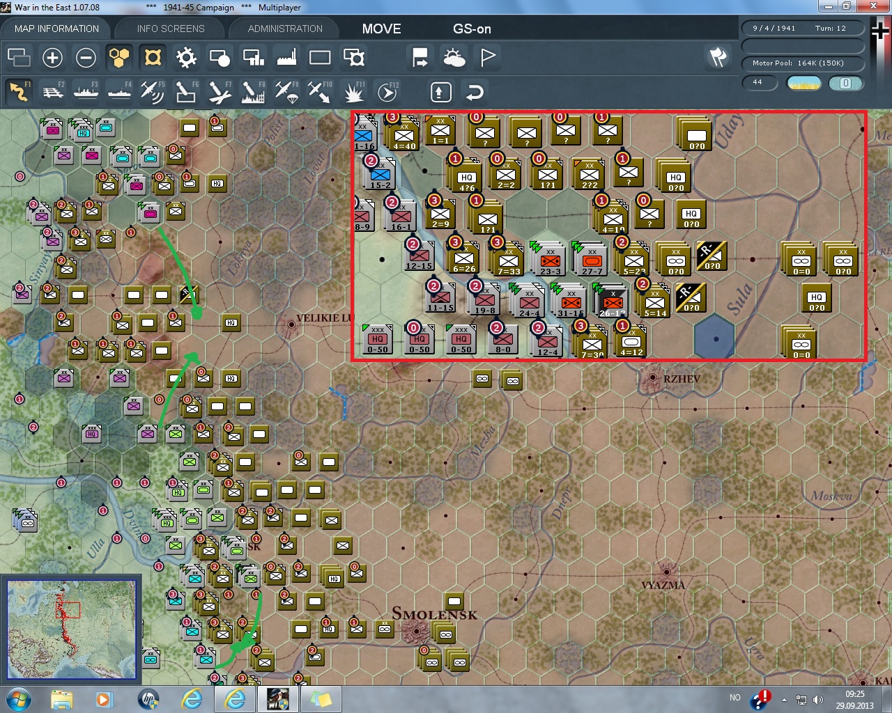The height and width of the screenshot is (713, 892).
Task: Select F9 air transport parachute mode
Action: coord(286,91)
